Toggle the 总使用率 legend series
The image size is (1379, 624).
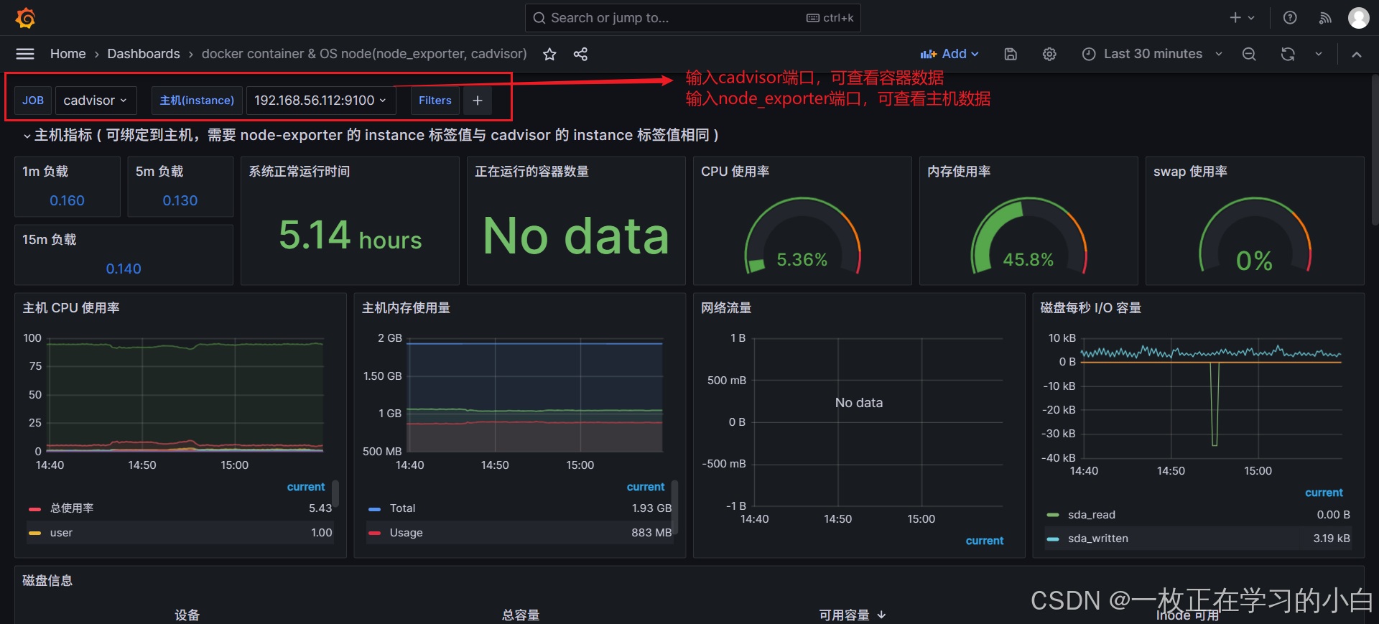point(72,508)
